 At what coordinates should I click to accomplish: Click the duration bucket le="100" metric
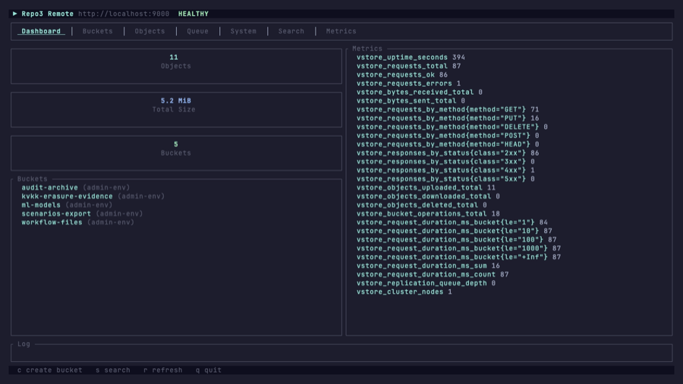(x=457, y=240)
